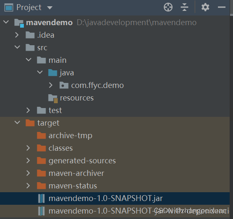Expand the .idea folder chevron

pyautogui.click(x=17, y=35)
